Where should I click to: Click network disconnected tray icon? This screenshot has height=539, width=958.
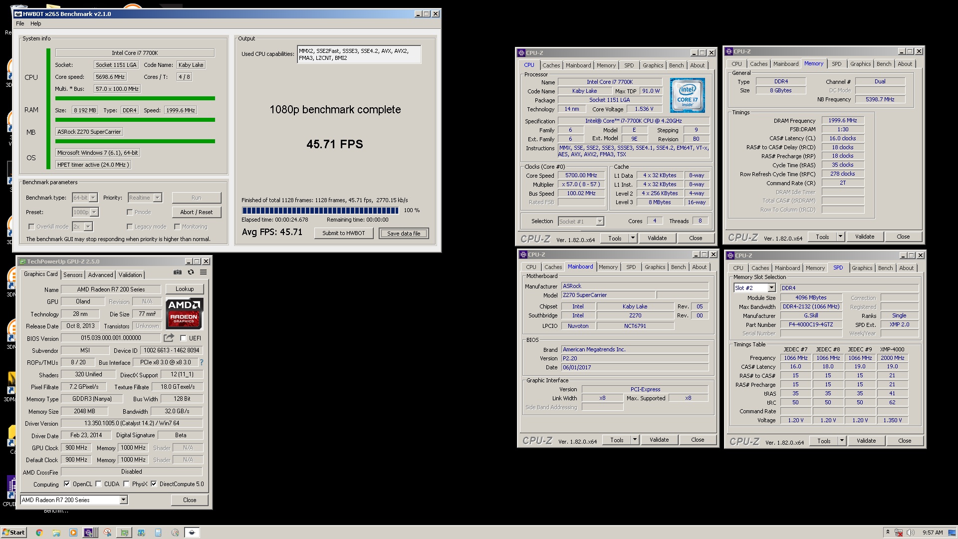[899, 533]
